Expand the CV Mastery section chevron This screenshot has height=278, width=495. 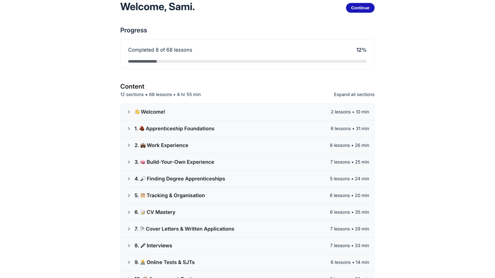[129, 212]
